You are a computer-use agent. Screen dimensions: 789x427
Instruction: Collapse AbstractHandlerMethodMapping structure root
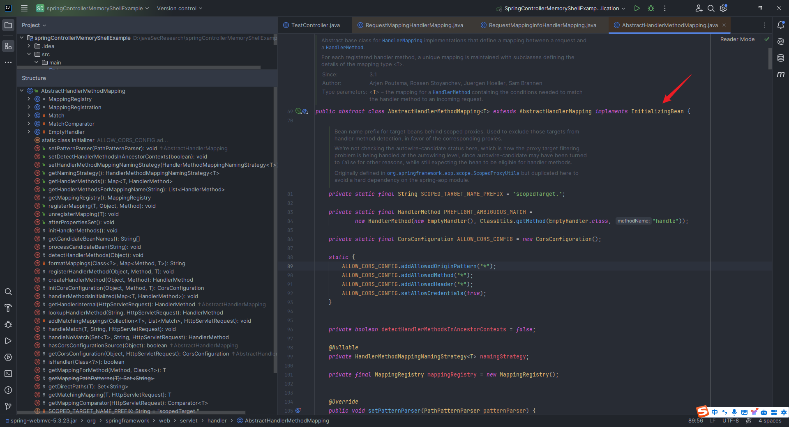point(22,91)
